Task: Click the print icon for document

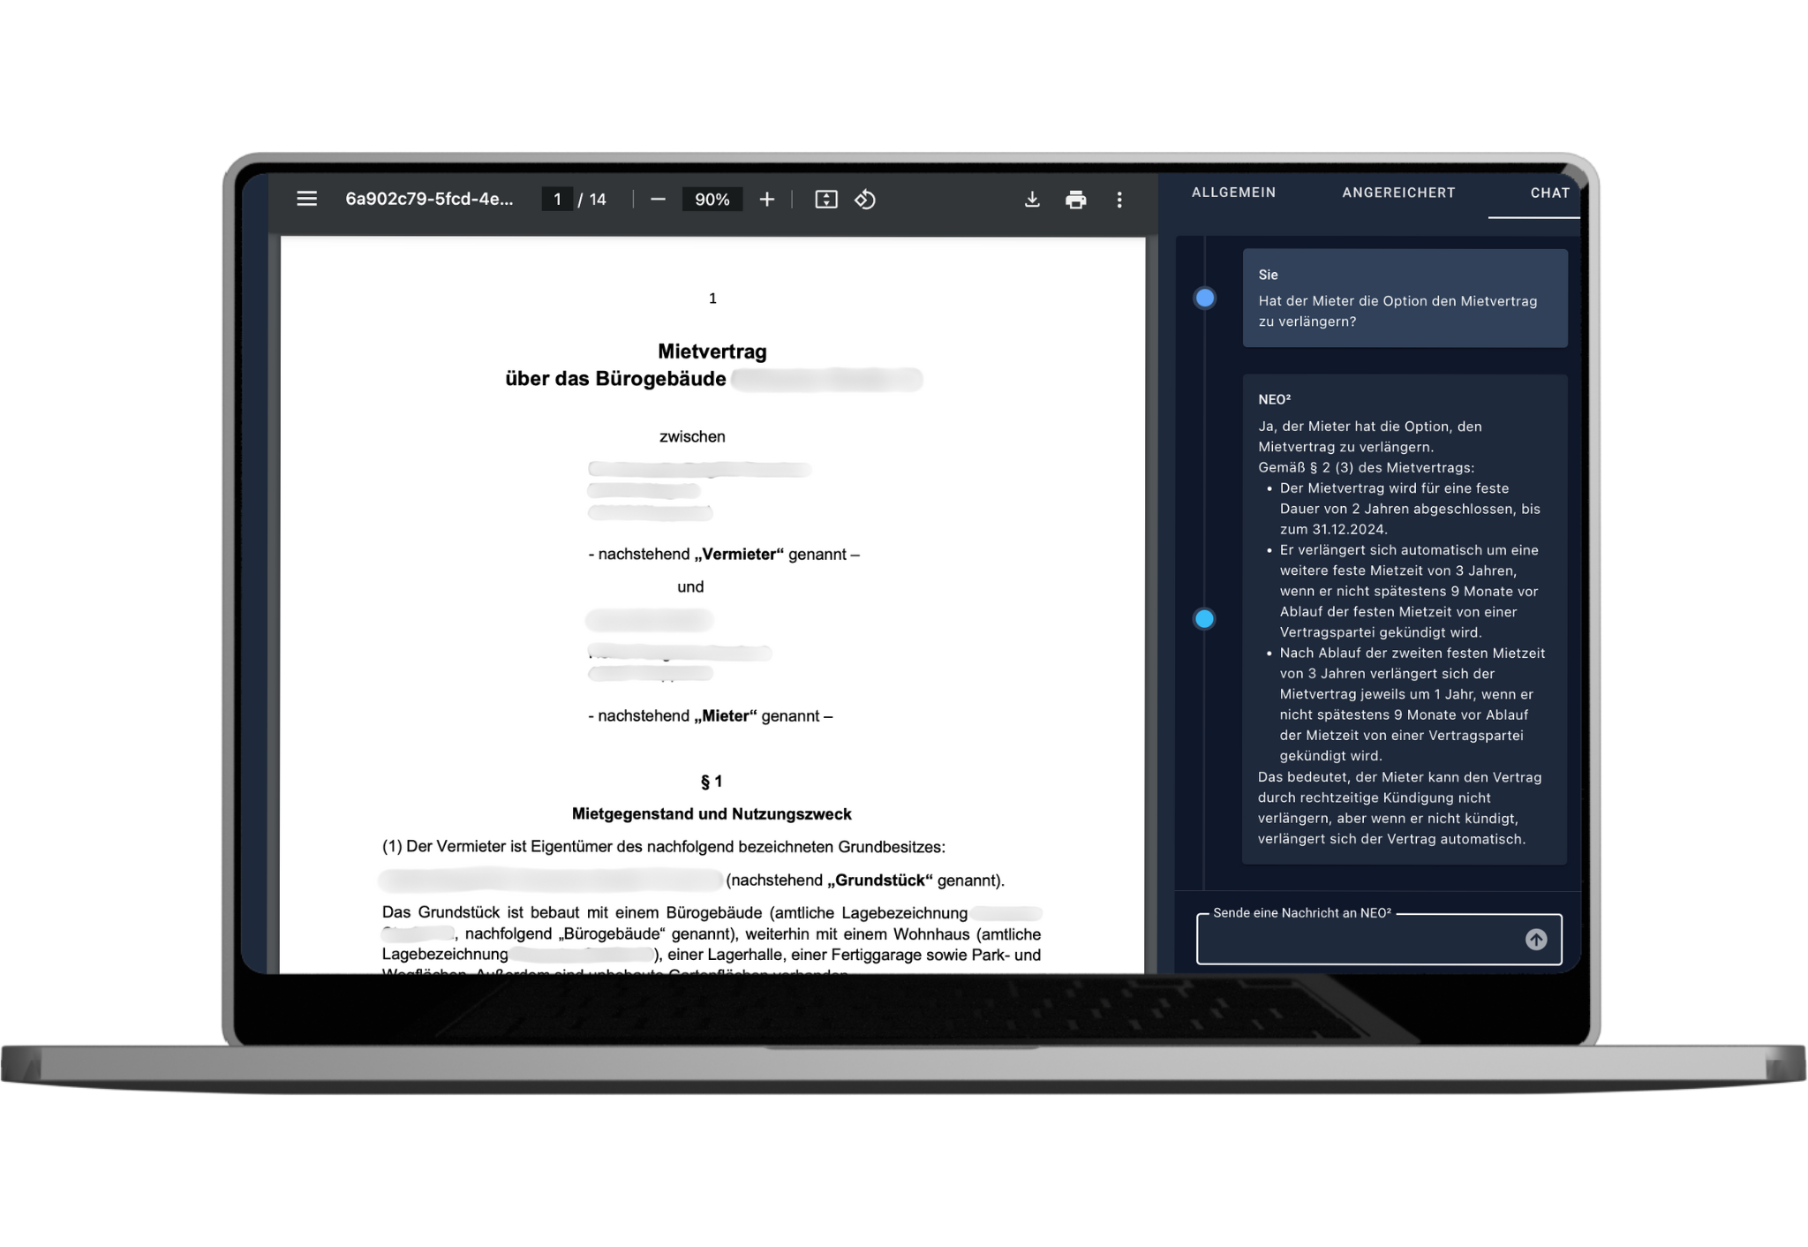Action: click(x=1076, y=200)
